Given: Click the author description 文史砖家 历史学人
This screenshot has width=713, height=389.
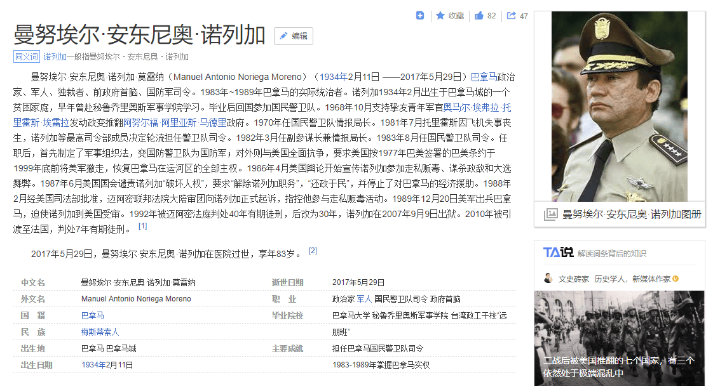Looking at the screenshot, I should (x=614, y=279).
